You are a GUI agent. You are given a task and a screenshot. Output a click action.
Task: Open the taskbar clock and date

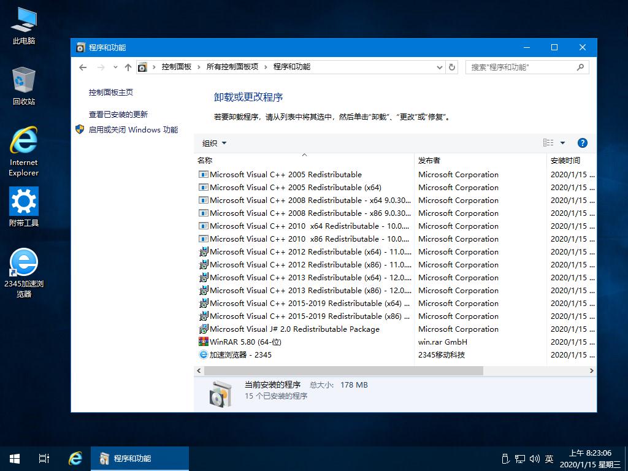(x=589, y=459)
